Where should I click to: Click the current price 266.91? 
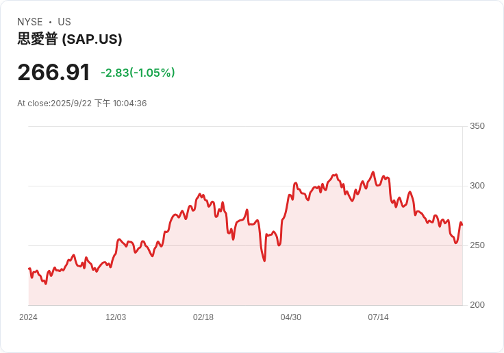[x=54, y=73]
